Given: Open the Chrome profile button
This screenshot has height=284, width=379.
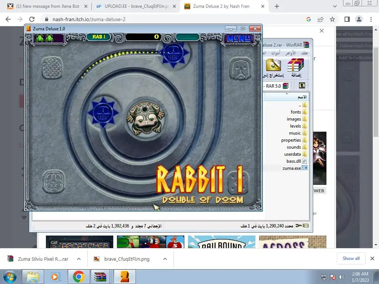Looking at the screenshot, I should [x=359, y=19].
